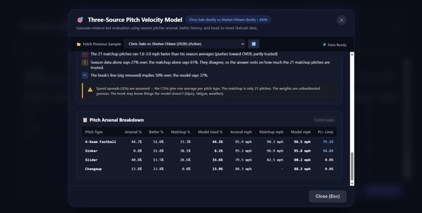Click the 38.1% Sinker matchup percentage
This screenshot has height=213, width=422.
185,151
